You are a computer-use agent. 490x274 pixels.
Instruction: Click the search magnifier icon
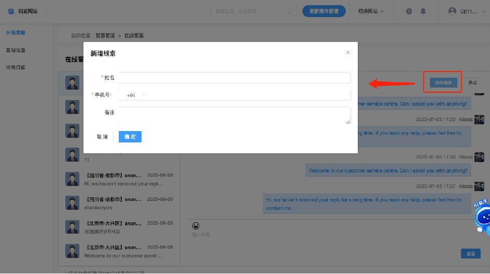290,11
